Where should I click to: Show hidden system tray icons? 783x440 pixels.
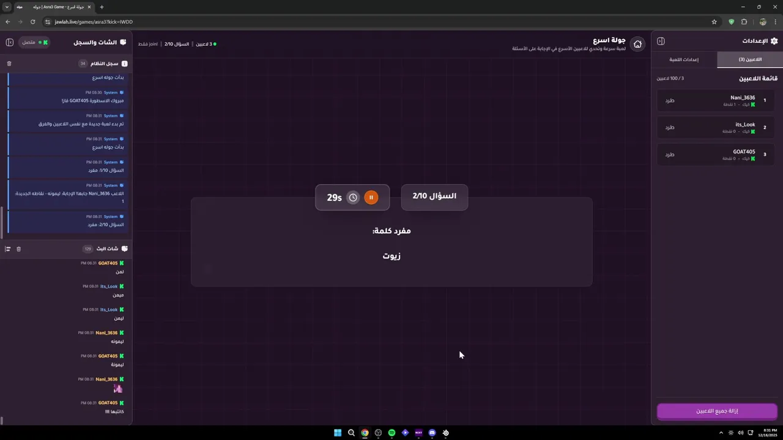click(x=720, y=433)
